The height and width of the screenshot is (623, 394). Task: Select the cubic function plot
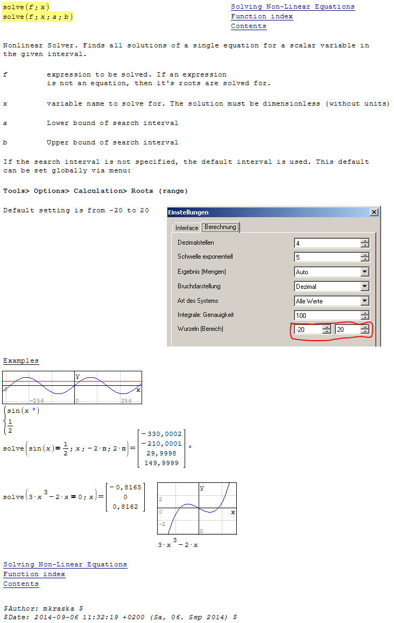pyautogui.click(x=196, y=508)
